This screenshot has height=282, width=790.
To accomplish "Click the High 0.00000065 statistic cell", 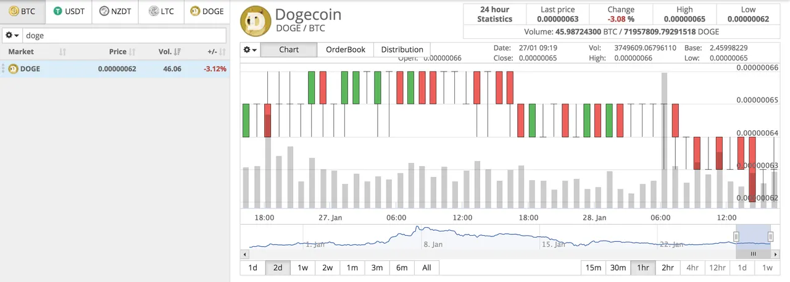I will 684,14.
